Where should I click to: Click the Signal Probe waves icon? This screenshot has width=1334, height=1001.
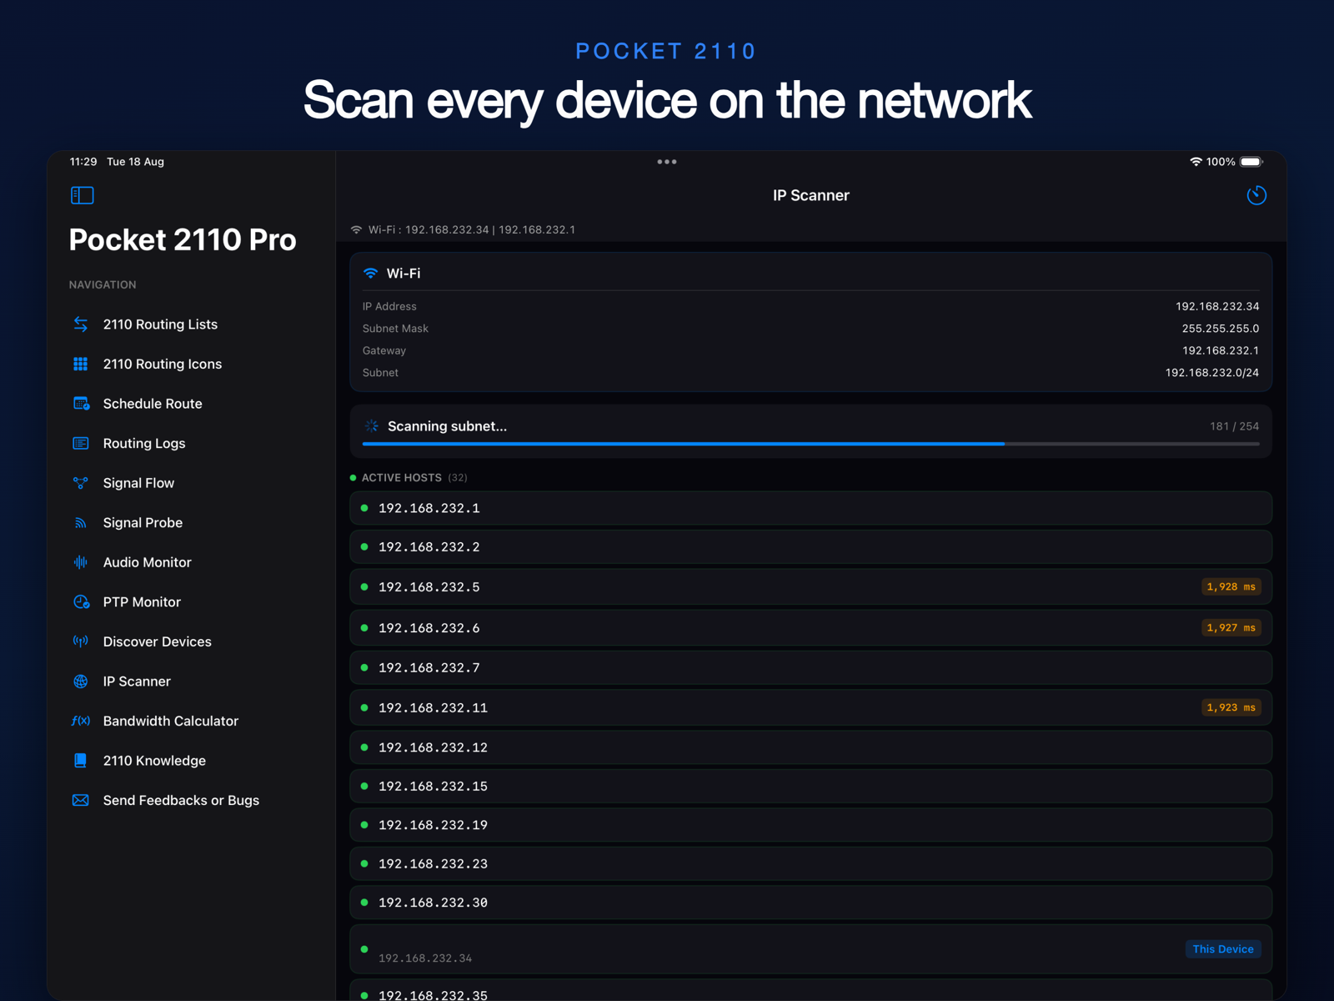pos(81,523)
